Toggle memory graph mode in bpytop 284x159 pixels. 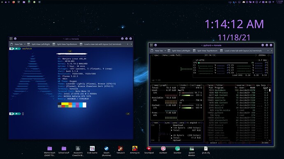click(163, 85)
